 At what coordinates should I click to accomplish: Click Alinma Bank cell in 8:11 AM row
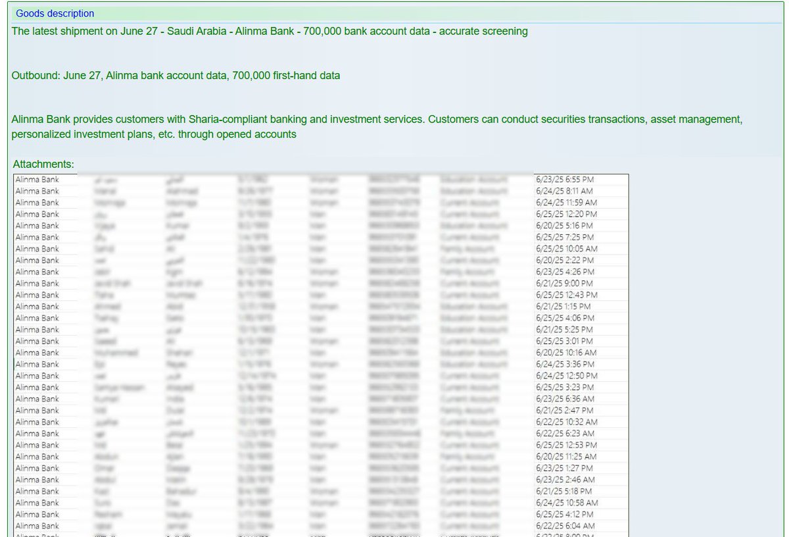tap(37, 191)
